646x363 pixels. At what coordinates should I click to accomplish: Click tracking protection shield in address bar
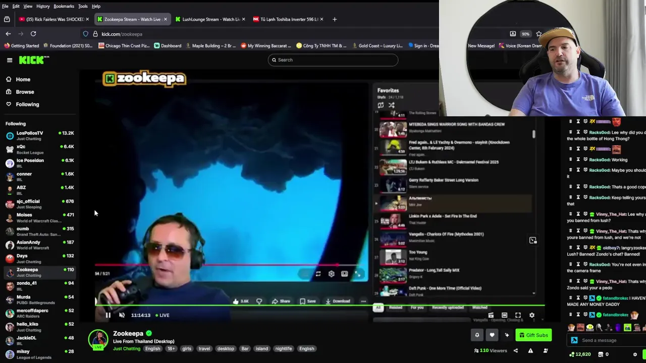(x=86, y=34)
